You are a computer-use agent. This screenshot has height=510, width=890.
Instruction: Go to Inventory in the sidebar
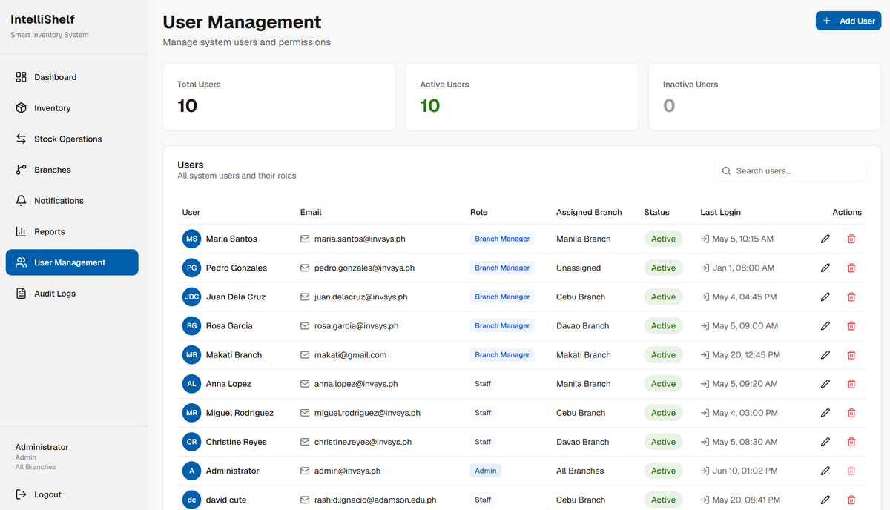point(72,108)
